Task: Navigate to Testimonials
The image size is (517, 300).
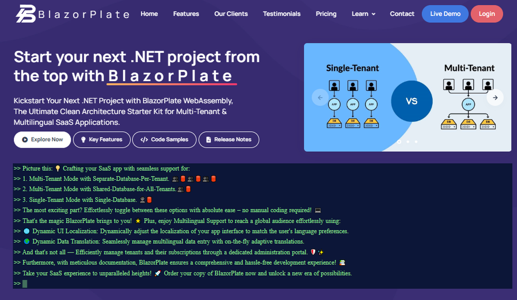Action: point(282,14)
